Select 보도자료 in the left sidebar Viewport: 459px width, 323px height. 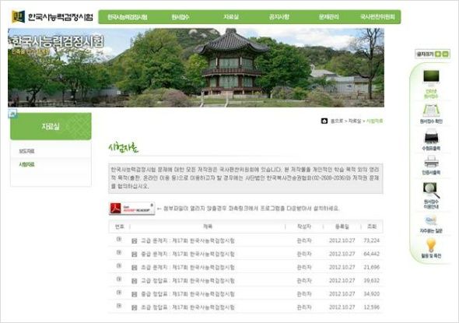26,151
